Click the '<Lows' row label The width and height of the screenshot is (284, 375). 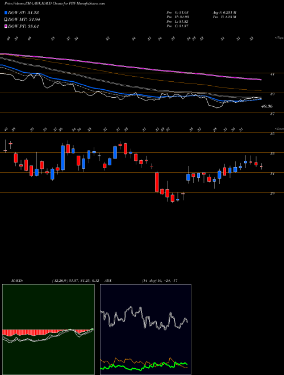coord(279,128)
